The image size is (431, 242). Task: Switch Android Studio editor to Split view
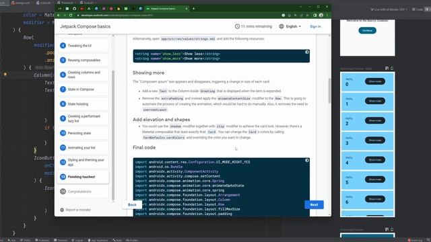click(x=428, y=9)
